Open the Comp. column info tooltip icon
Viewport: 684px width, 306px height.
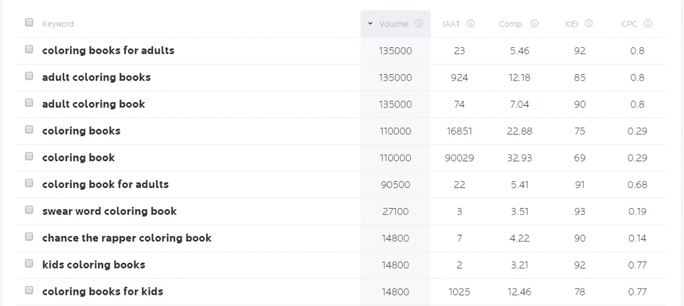(x=534, y=23)
